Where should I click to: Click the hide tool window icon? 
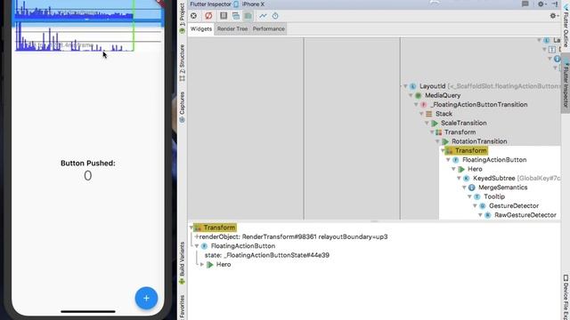pos(555,4)
